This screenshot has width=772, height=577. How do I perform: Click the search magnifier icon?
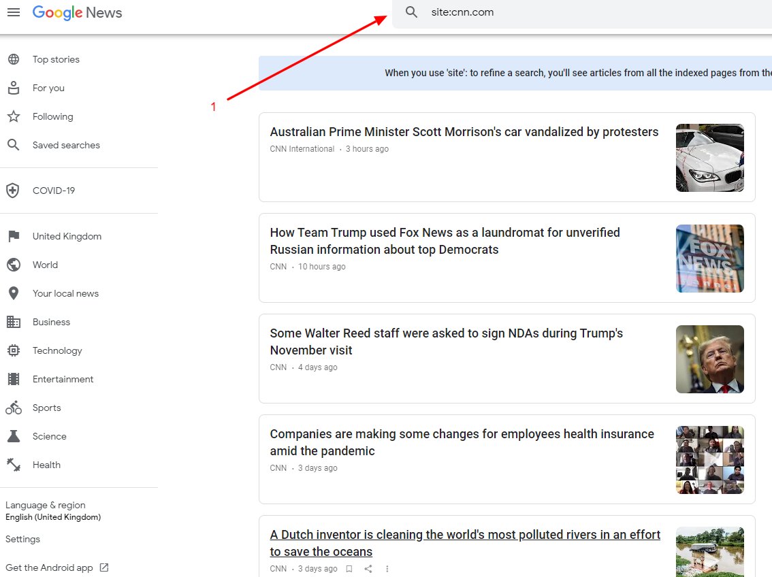pyautogui.click(x=412, y=12)
